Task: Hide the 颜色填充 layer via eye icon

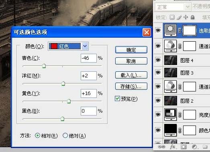Action: coord(158,130)
